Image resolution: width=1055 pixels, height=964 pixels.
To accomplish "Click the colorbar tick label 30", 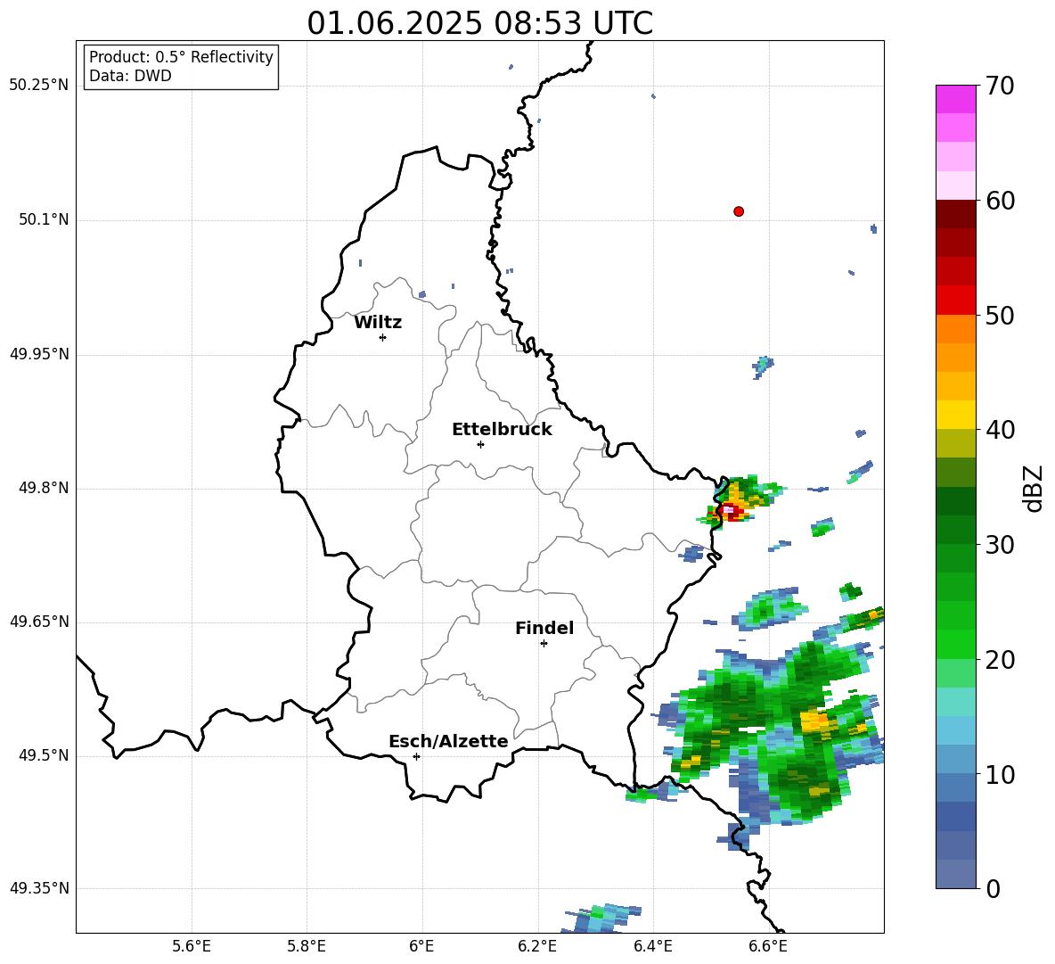I will click(x=1000, y=545).
